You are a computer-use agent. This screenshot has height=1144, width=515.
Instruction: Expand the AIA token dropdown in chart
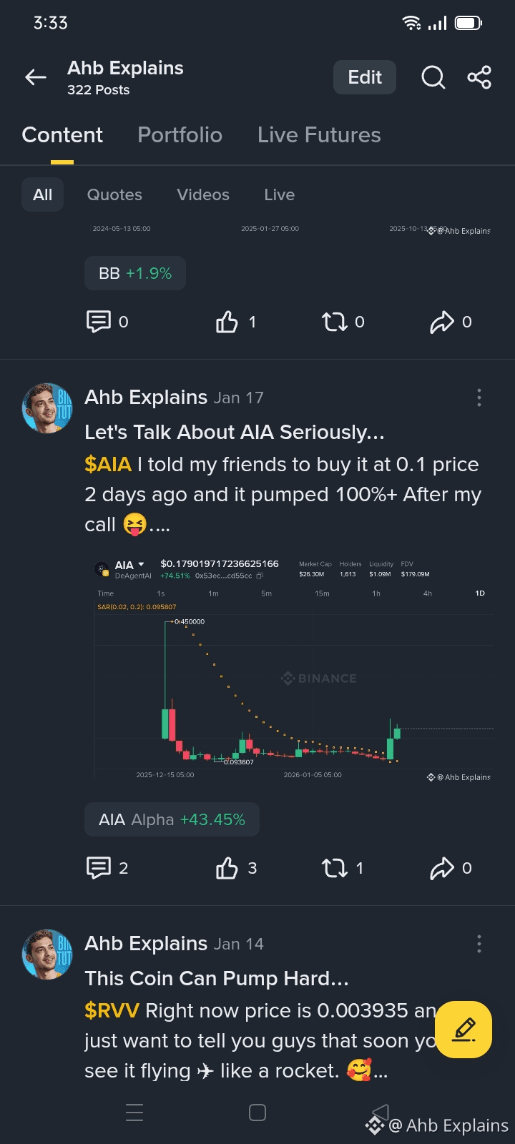pos(141,565)
